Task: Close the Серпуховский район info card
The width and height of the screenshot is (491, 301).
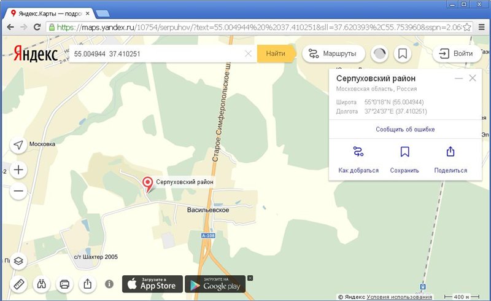Action: (x=473, y=78)
